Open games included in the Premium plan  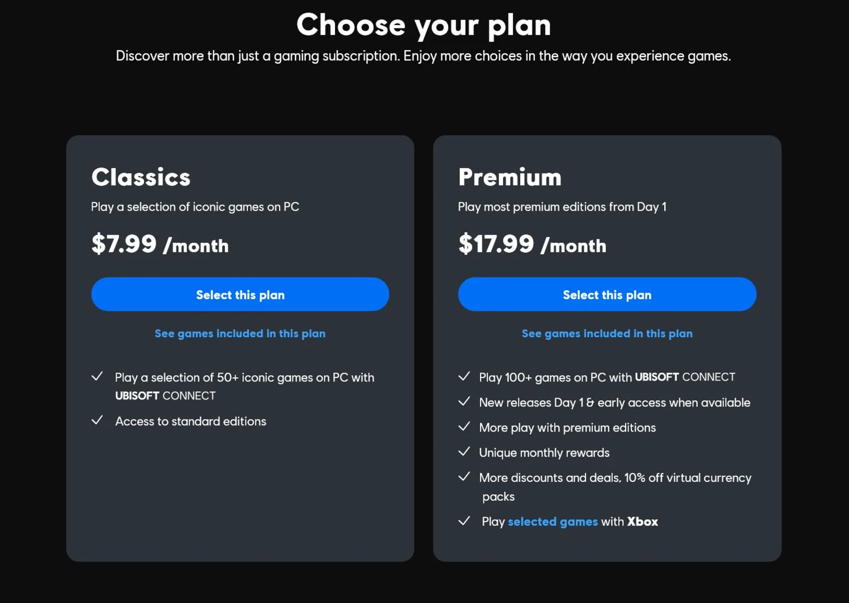pyautogui.click(x=607, y=333)
